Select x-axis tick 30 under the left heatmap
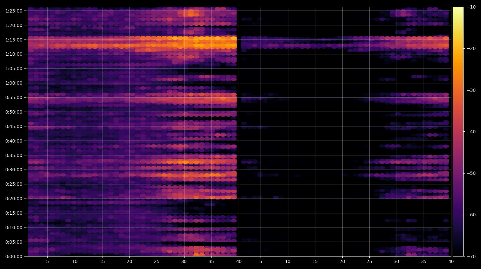The image size is (481, 269). (184, 262)
